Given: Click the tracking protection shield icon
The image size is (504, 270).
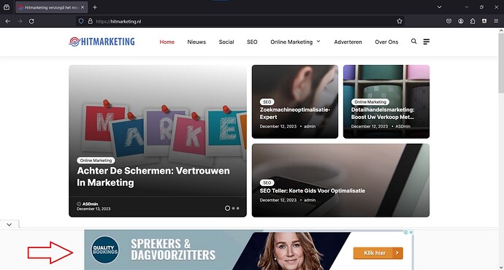Looking at the screenshot, I should coord(81,21).
